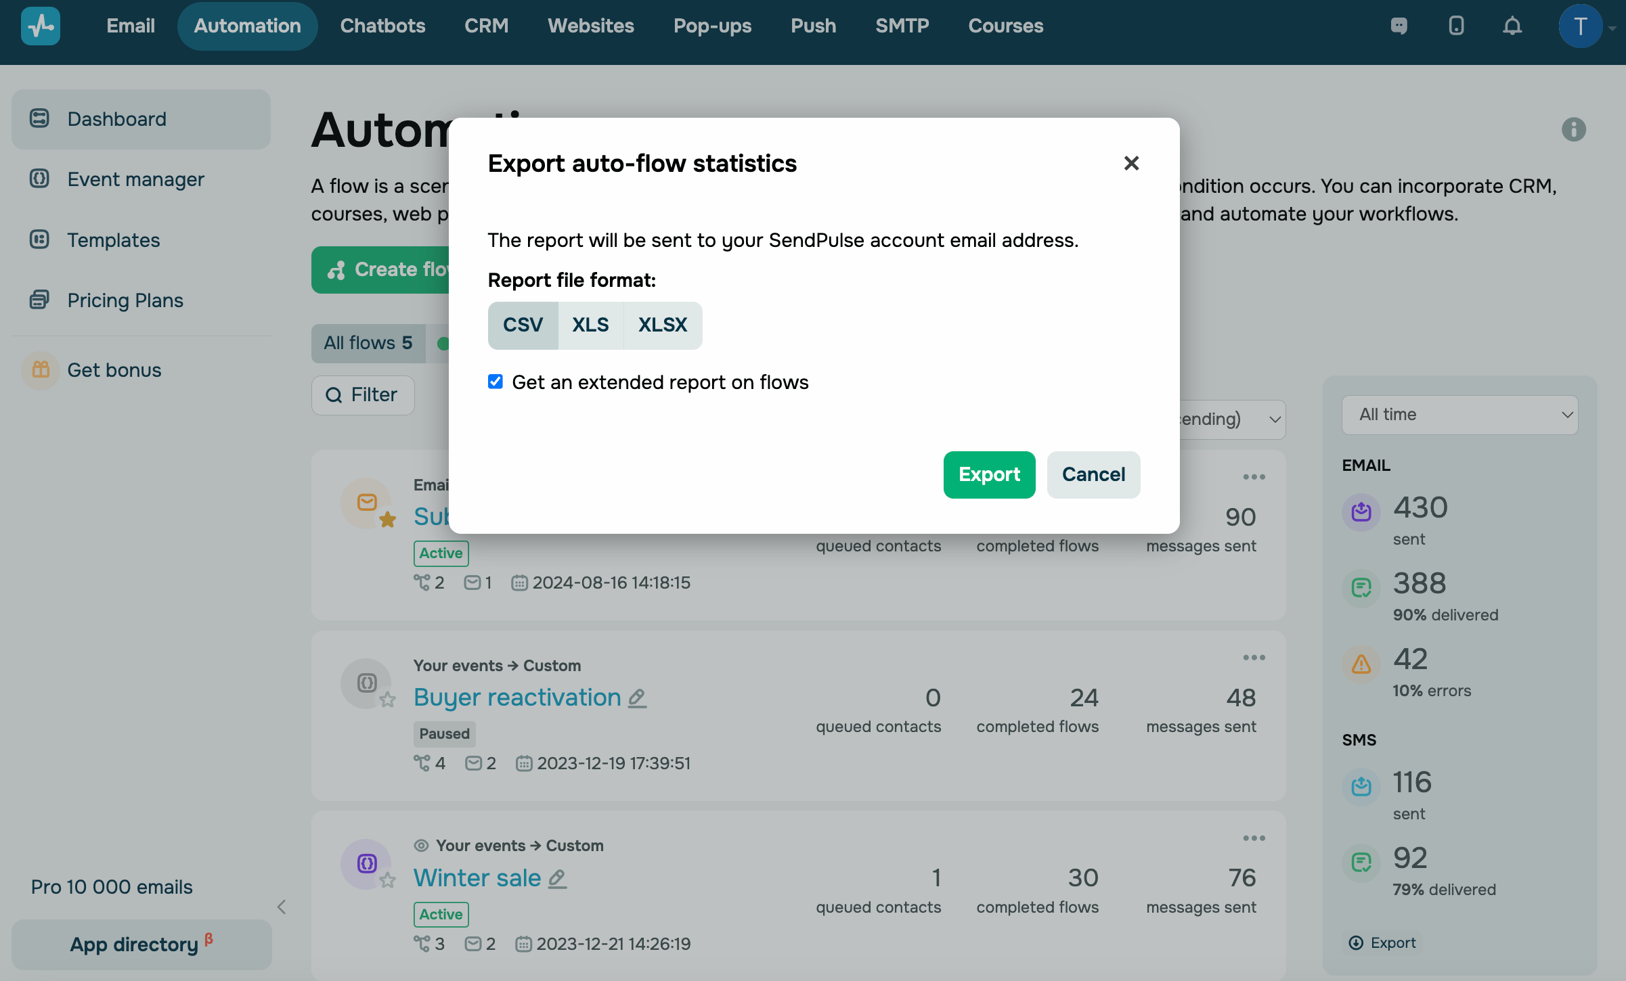Screen dimensions: 1626x981
Task: Select XLS report file format
Action: click(590, 325)
